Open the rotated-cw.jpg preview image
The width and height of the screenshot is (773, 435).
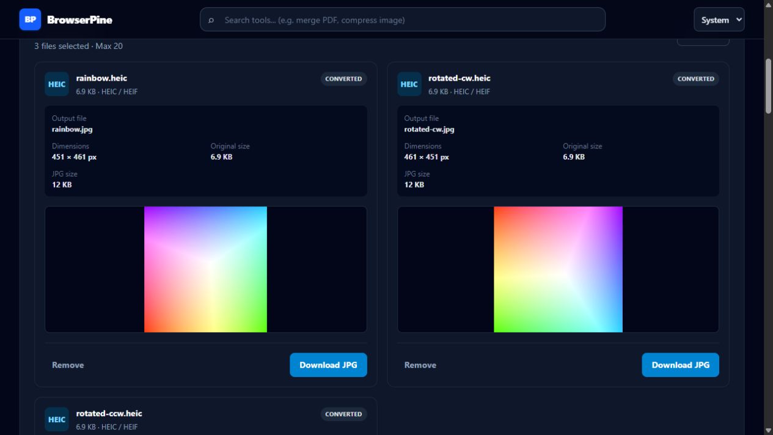(x=558, y=269)
